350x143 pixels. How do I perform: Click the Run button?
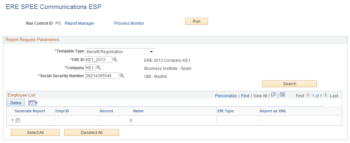[x=197, y=21]
